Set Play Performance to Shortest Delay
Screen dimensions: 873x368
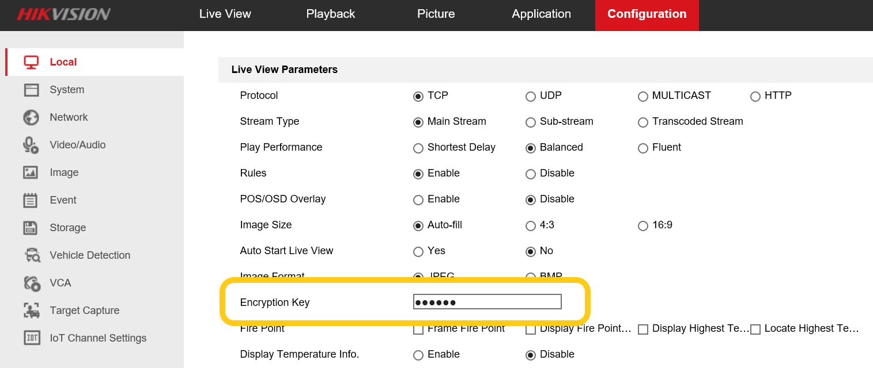click(x=418, y=148)
